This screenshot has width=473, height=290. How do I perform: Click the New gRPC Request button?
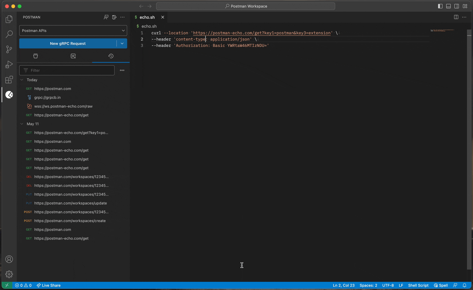(68, 43)
